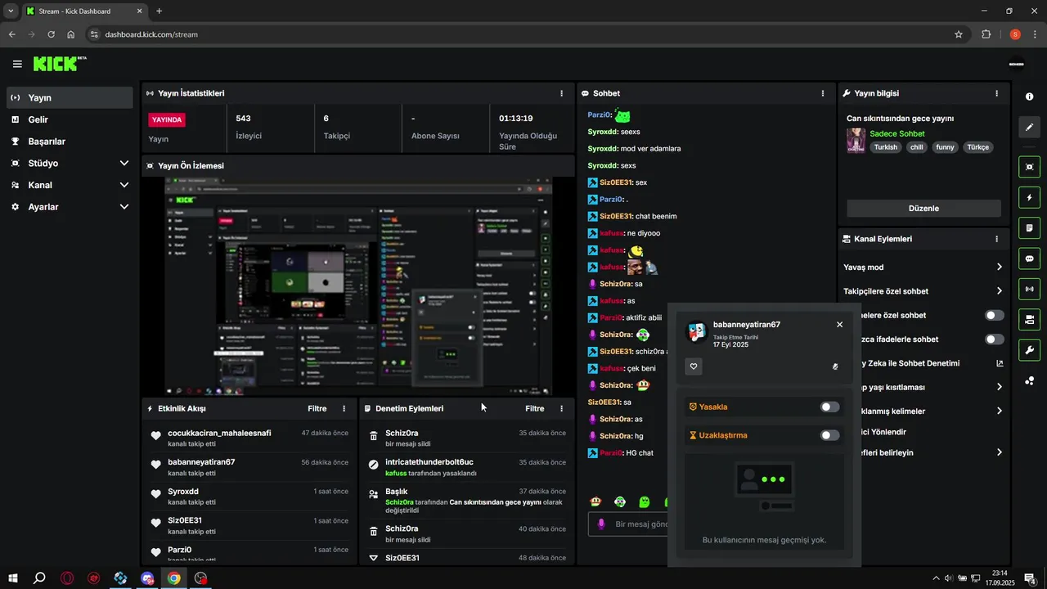
Task: Open yasaklanmış kelimeler settings arrow
Action: pyautogui.click(x=999, y=411)
